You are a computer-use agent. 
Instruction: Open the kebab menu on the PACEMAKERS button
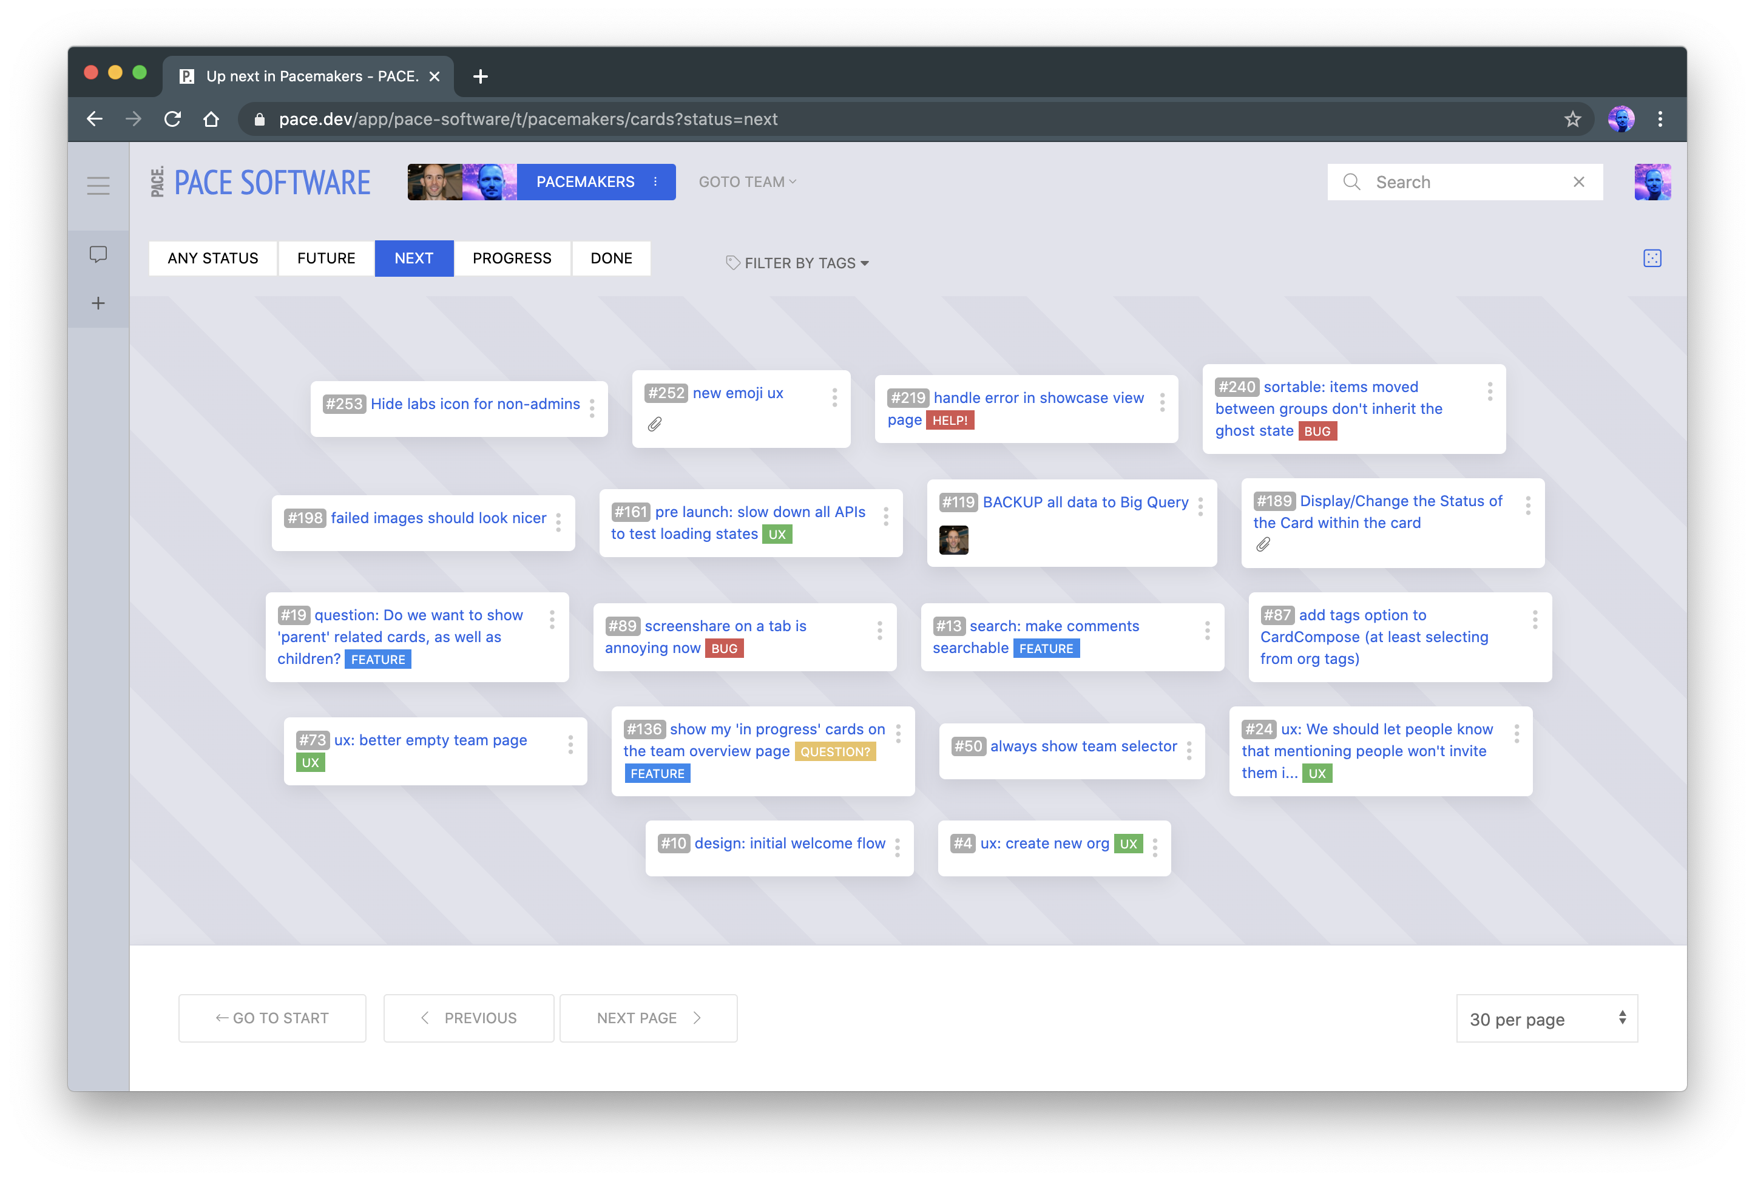654,181
